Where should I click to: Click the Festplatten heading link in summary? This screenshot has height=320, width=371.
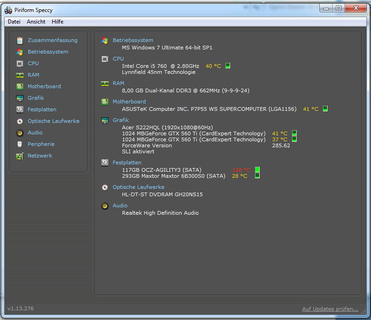click(x=127, y=163)
